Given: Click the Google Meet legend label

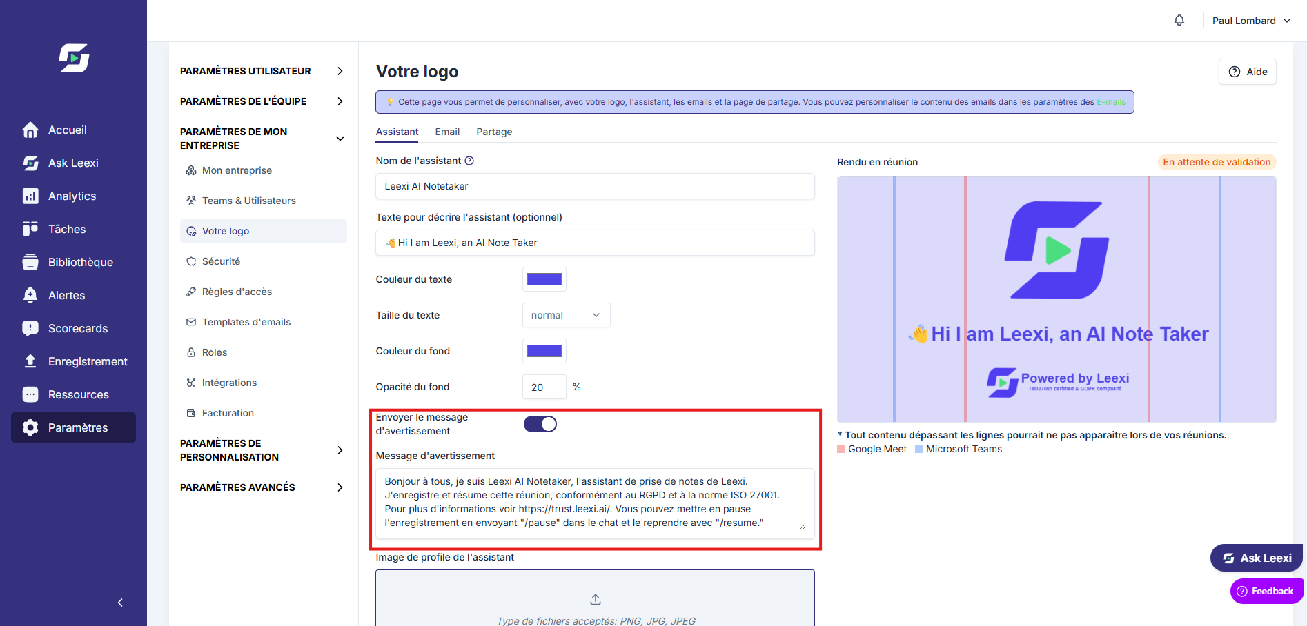Looking at the screenshot, I should click(877, 449).
